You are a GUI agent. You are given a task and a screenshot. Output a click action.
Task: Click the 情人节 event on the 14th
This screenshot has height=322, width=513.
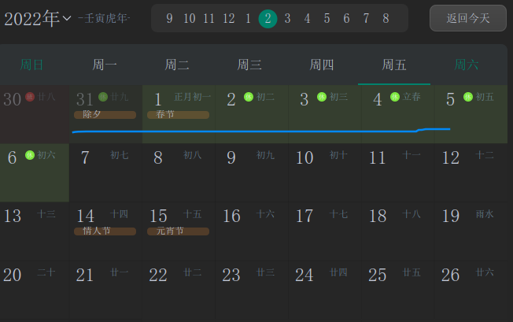(105, 231)
